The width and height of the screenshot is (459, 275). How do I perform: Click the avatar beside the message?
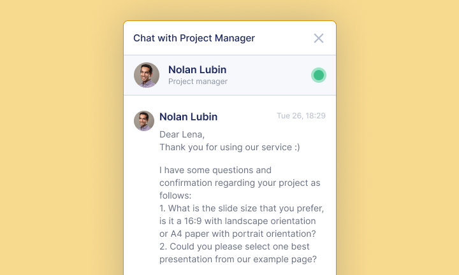[x=144, y=121]
